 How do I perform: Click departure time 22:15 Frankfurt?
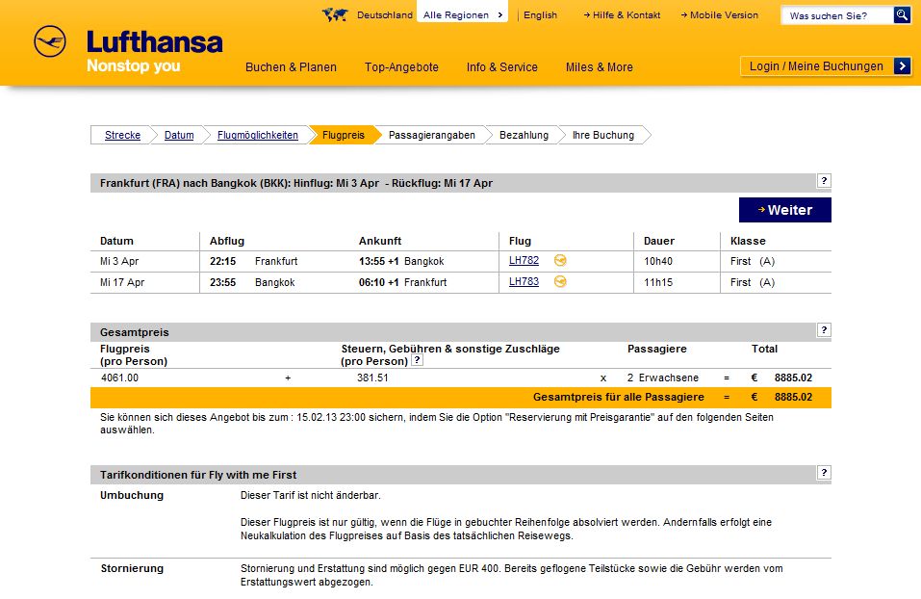tap(254, 261)
